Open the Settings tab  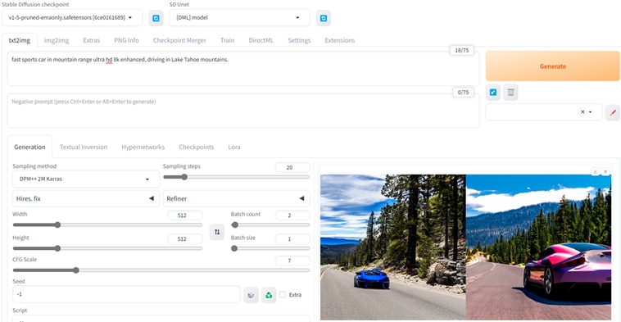[x=299, y=40]
